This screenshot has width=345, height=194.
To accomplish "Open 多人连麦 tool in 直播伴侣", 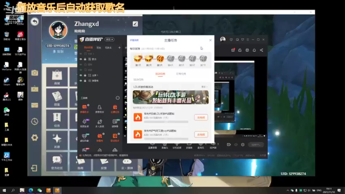I will pyautogui.click(x=100, y=123).
